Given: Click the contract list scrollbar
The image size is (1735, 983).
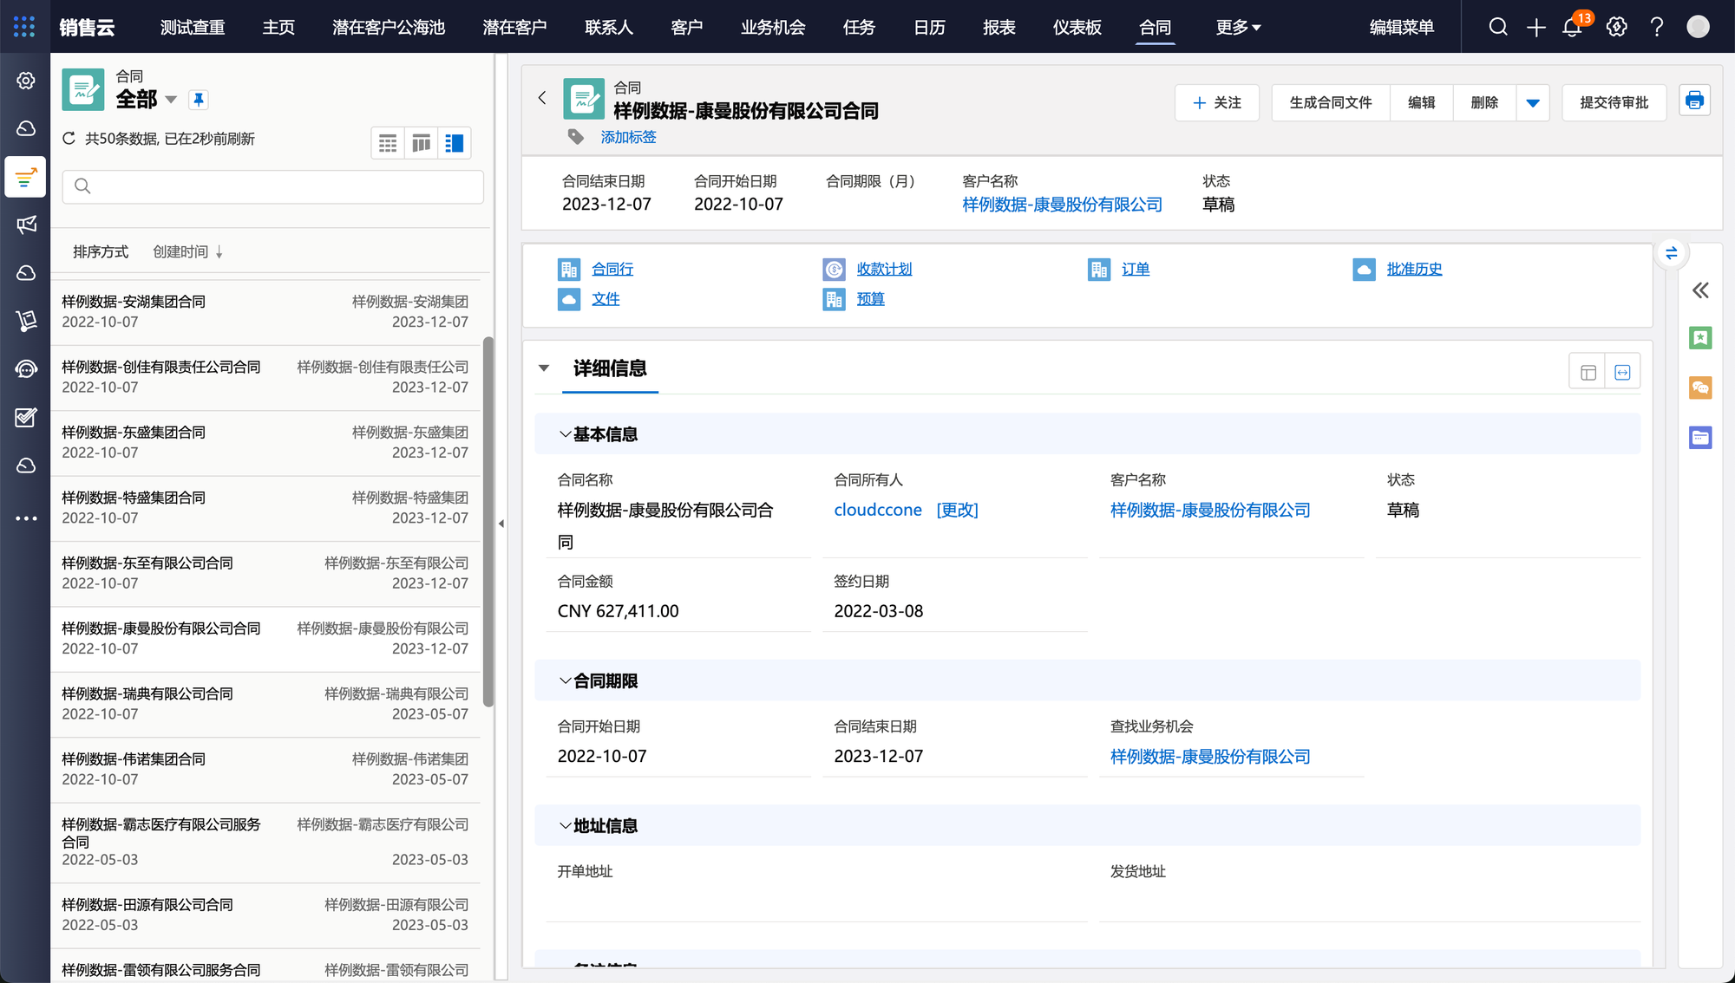Looking at the screenshot, I should 488,520.
